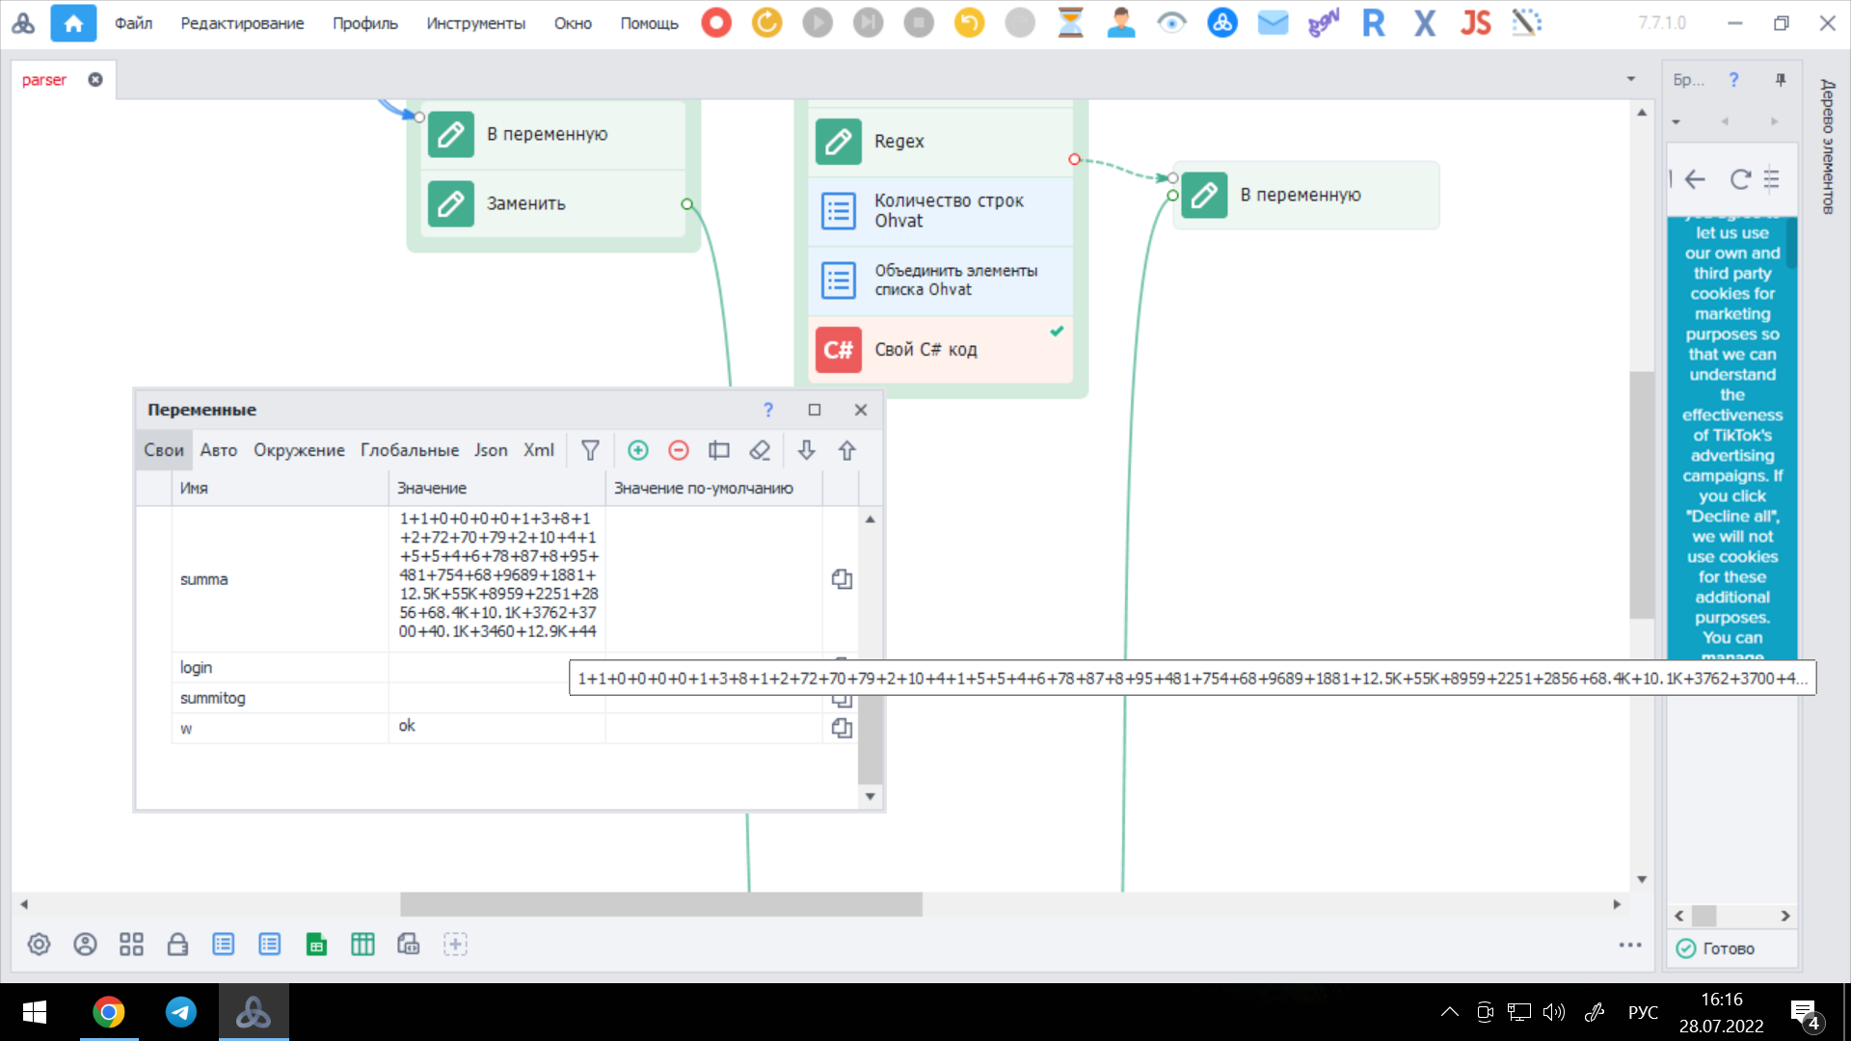Select the Количество строк Ohvat action
This screenshot has height=1041, width=1851.
point(940,211)
